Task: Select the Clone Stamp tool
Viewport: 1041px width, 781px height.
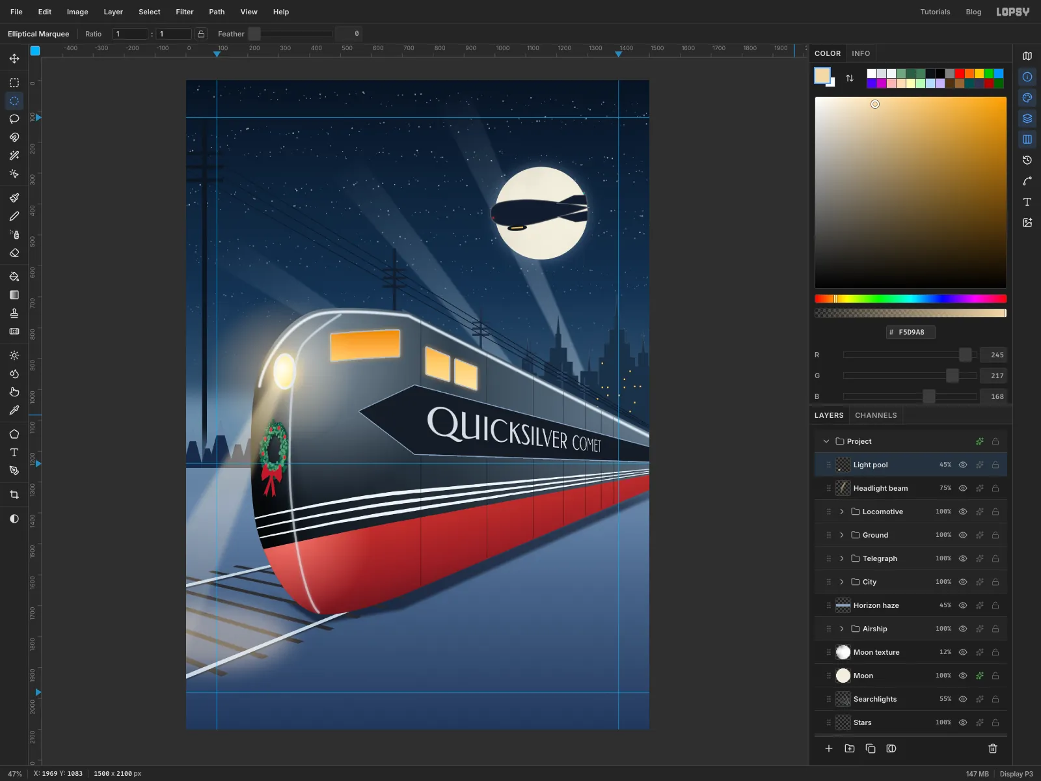Action: 14,313
